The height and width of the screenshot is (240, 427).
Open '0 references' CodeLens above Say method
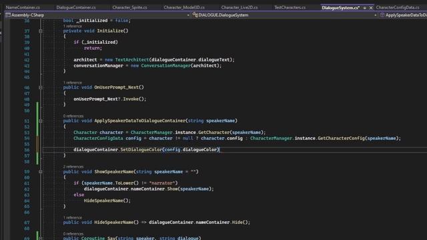[x=73, y=234]
